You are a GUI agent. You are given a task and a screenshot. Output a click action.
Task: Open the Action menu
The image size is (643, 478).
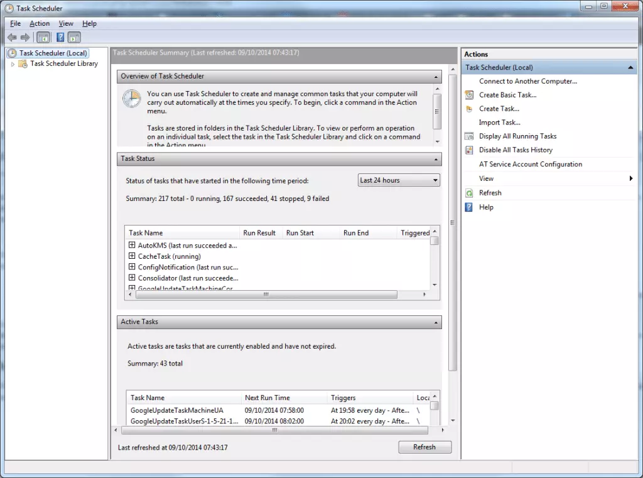coord(40,23)
